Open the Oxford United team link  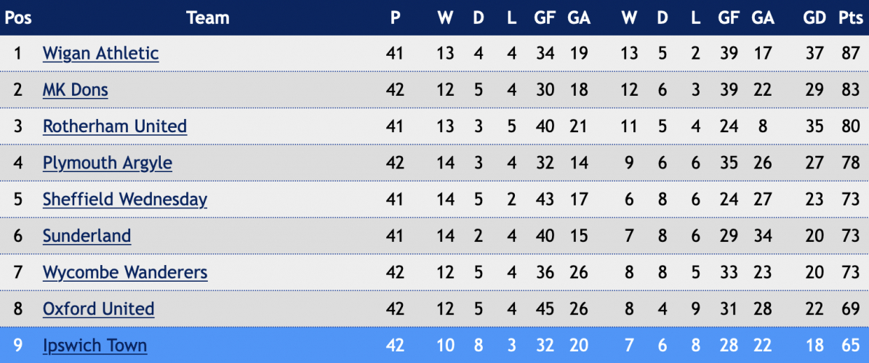point(98,309)
